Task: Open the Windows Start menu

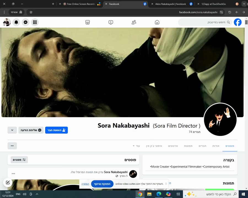Action: click(243, 194)
